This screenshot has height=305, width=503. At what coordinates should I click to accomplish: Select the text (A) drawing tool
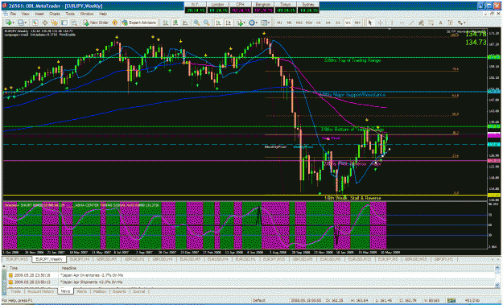point(440,23)
